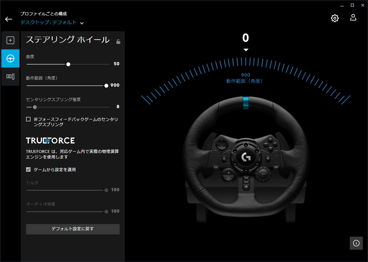Click the 感度 value 50
The image size is (368, 262).
pyautogui.click(x=116, y=64)
